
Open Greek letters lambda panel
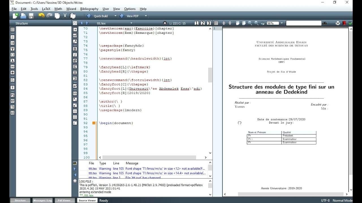12,61
